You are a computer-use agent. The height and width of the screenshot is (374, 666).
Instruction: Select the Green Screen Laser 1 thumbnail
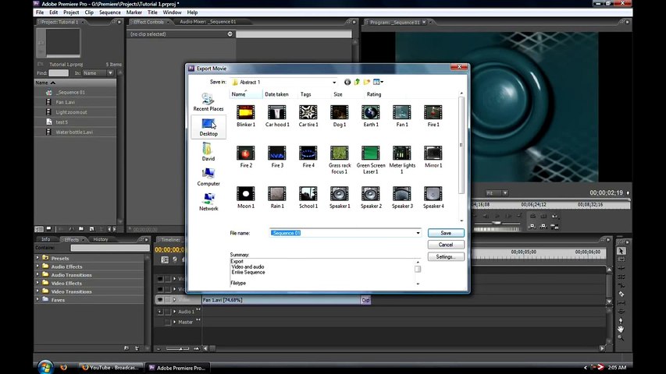click(x=371, y=153)
